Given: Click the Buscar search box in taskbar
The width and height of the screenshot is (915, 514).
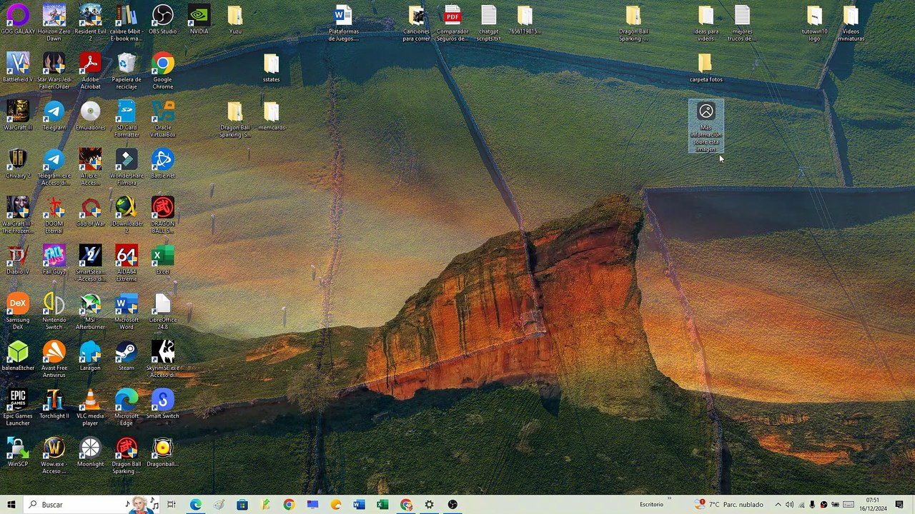Looking at the screenshot, I should pos(93,505).
